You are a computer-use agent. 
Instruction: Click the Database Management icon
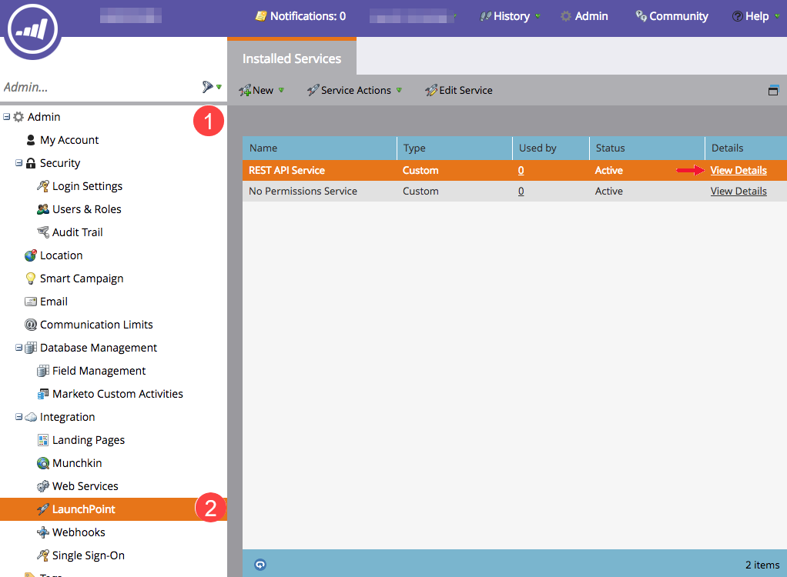[31, 348]
